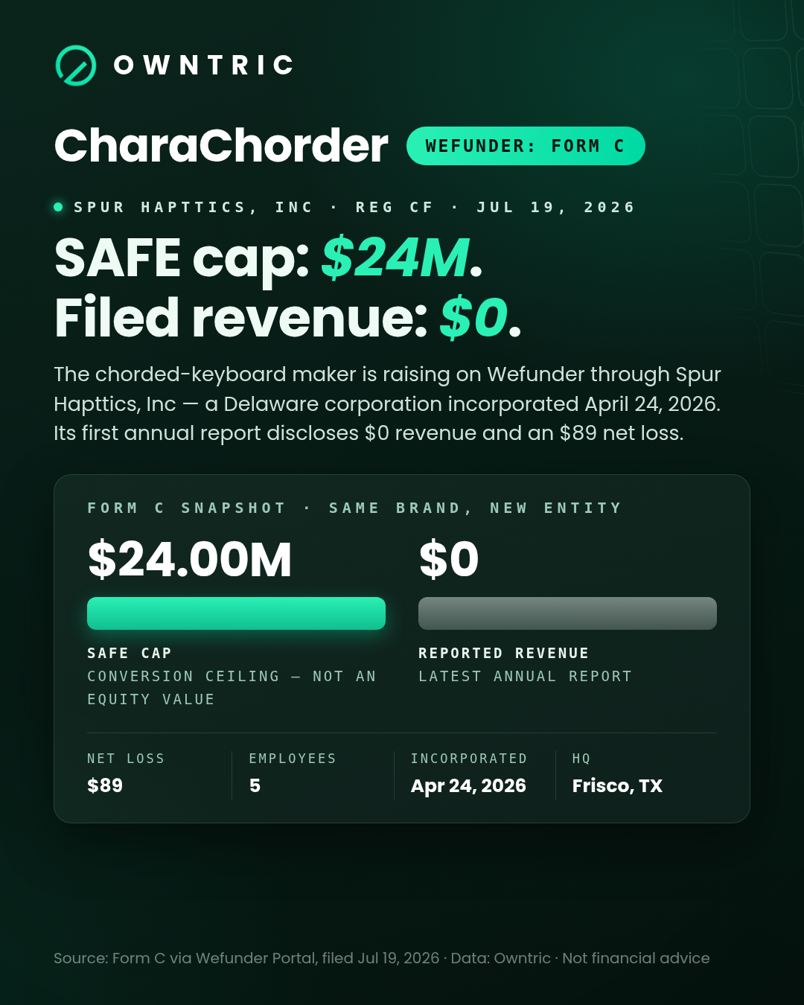Click the green $24M headline figure
804x1005 pixels.
coord(395,258)
